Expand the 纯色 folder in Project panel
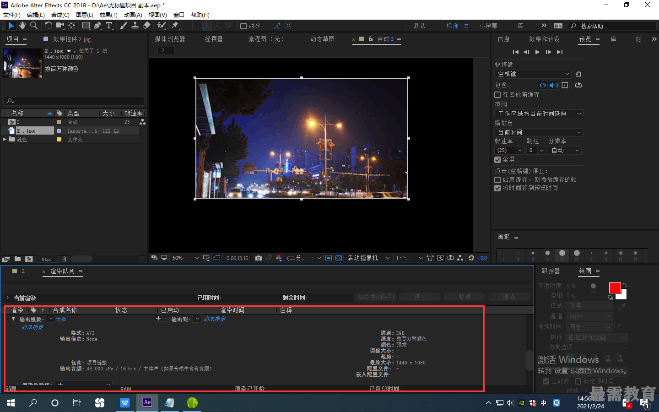This screenshot has width=659, height=412. 5,140
